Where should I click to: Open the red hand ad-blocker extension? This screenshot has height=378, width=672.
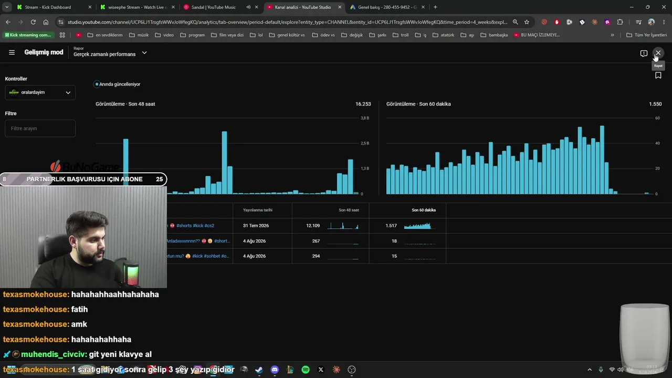(x=557, y=22)
